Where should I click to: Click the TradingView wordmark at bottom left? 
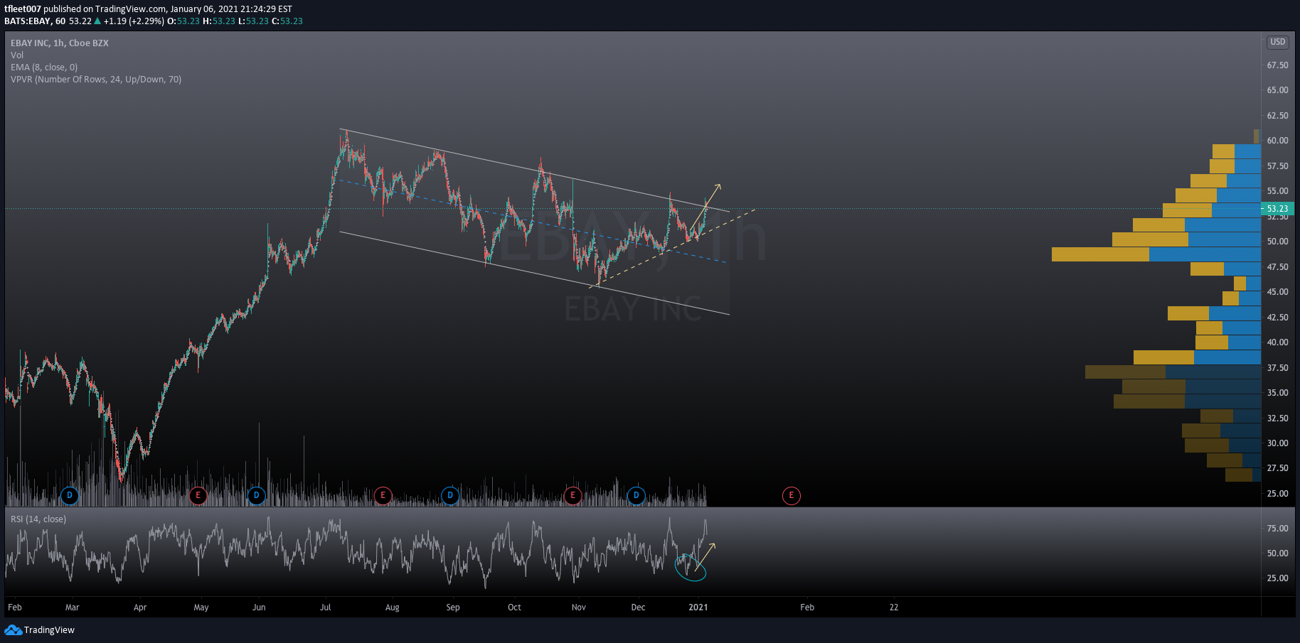coord(49,630)
